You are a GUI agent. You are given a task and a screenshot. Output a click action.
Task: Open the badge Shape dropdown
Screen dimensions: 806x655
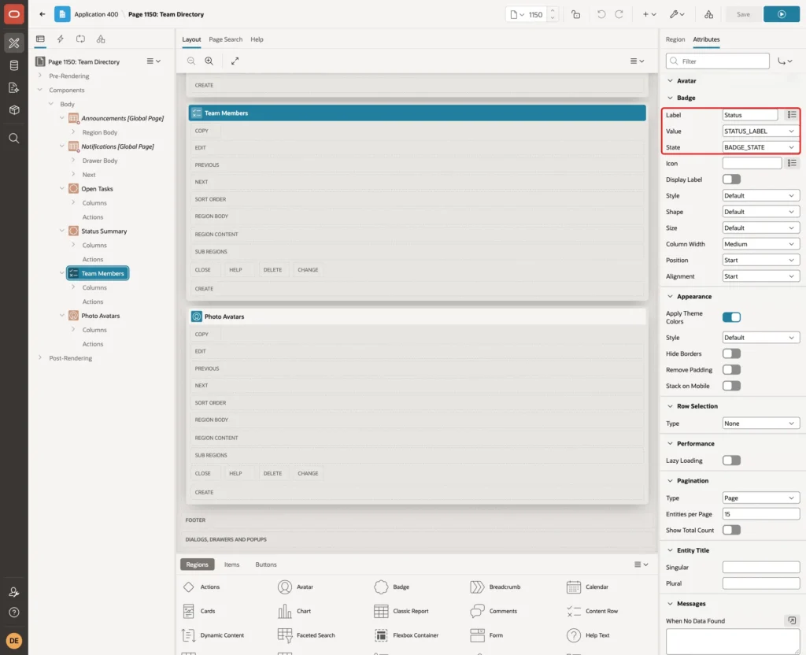761,212
